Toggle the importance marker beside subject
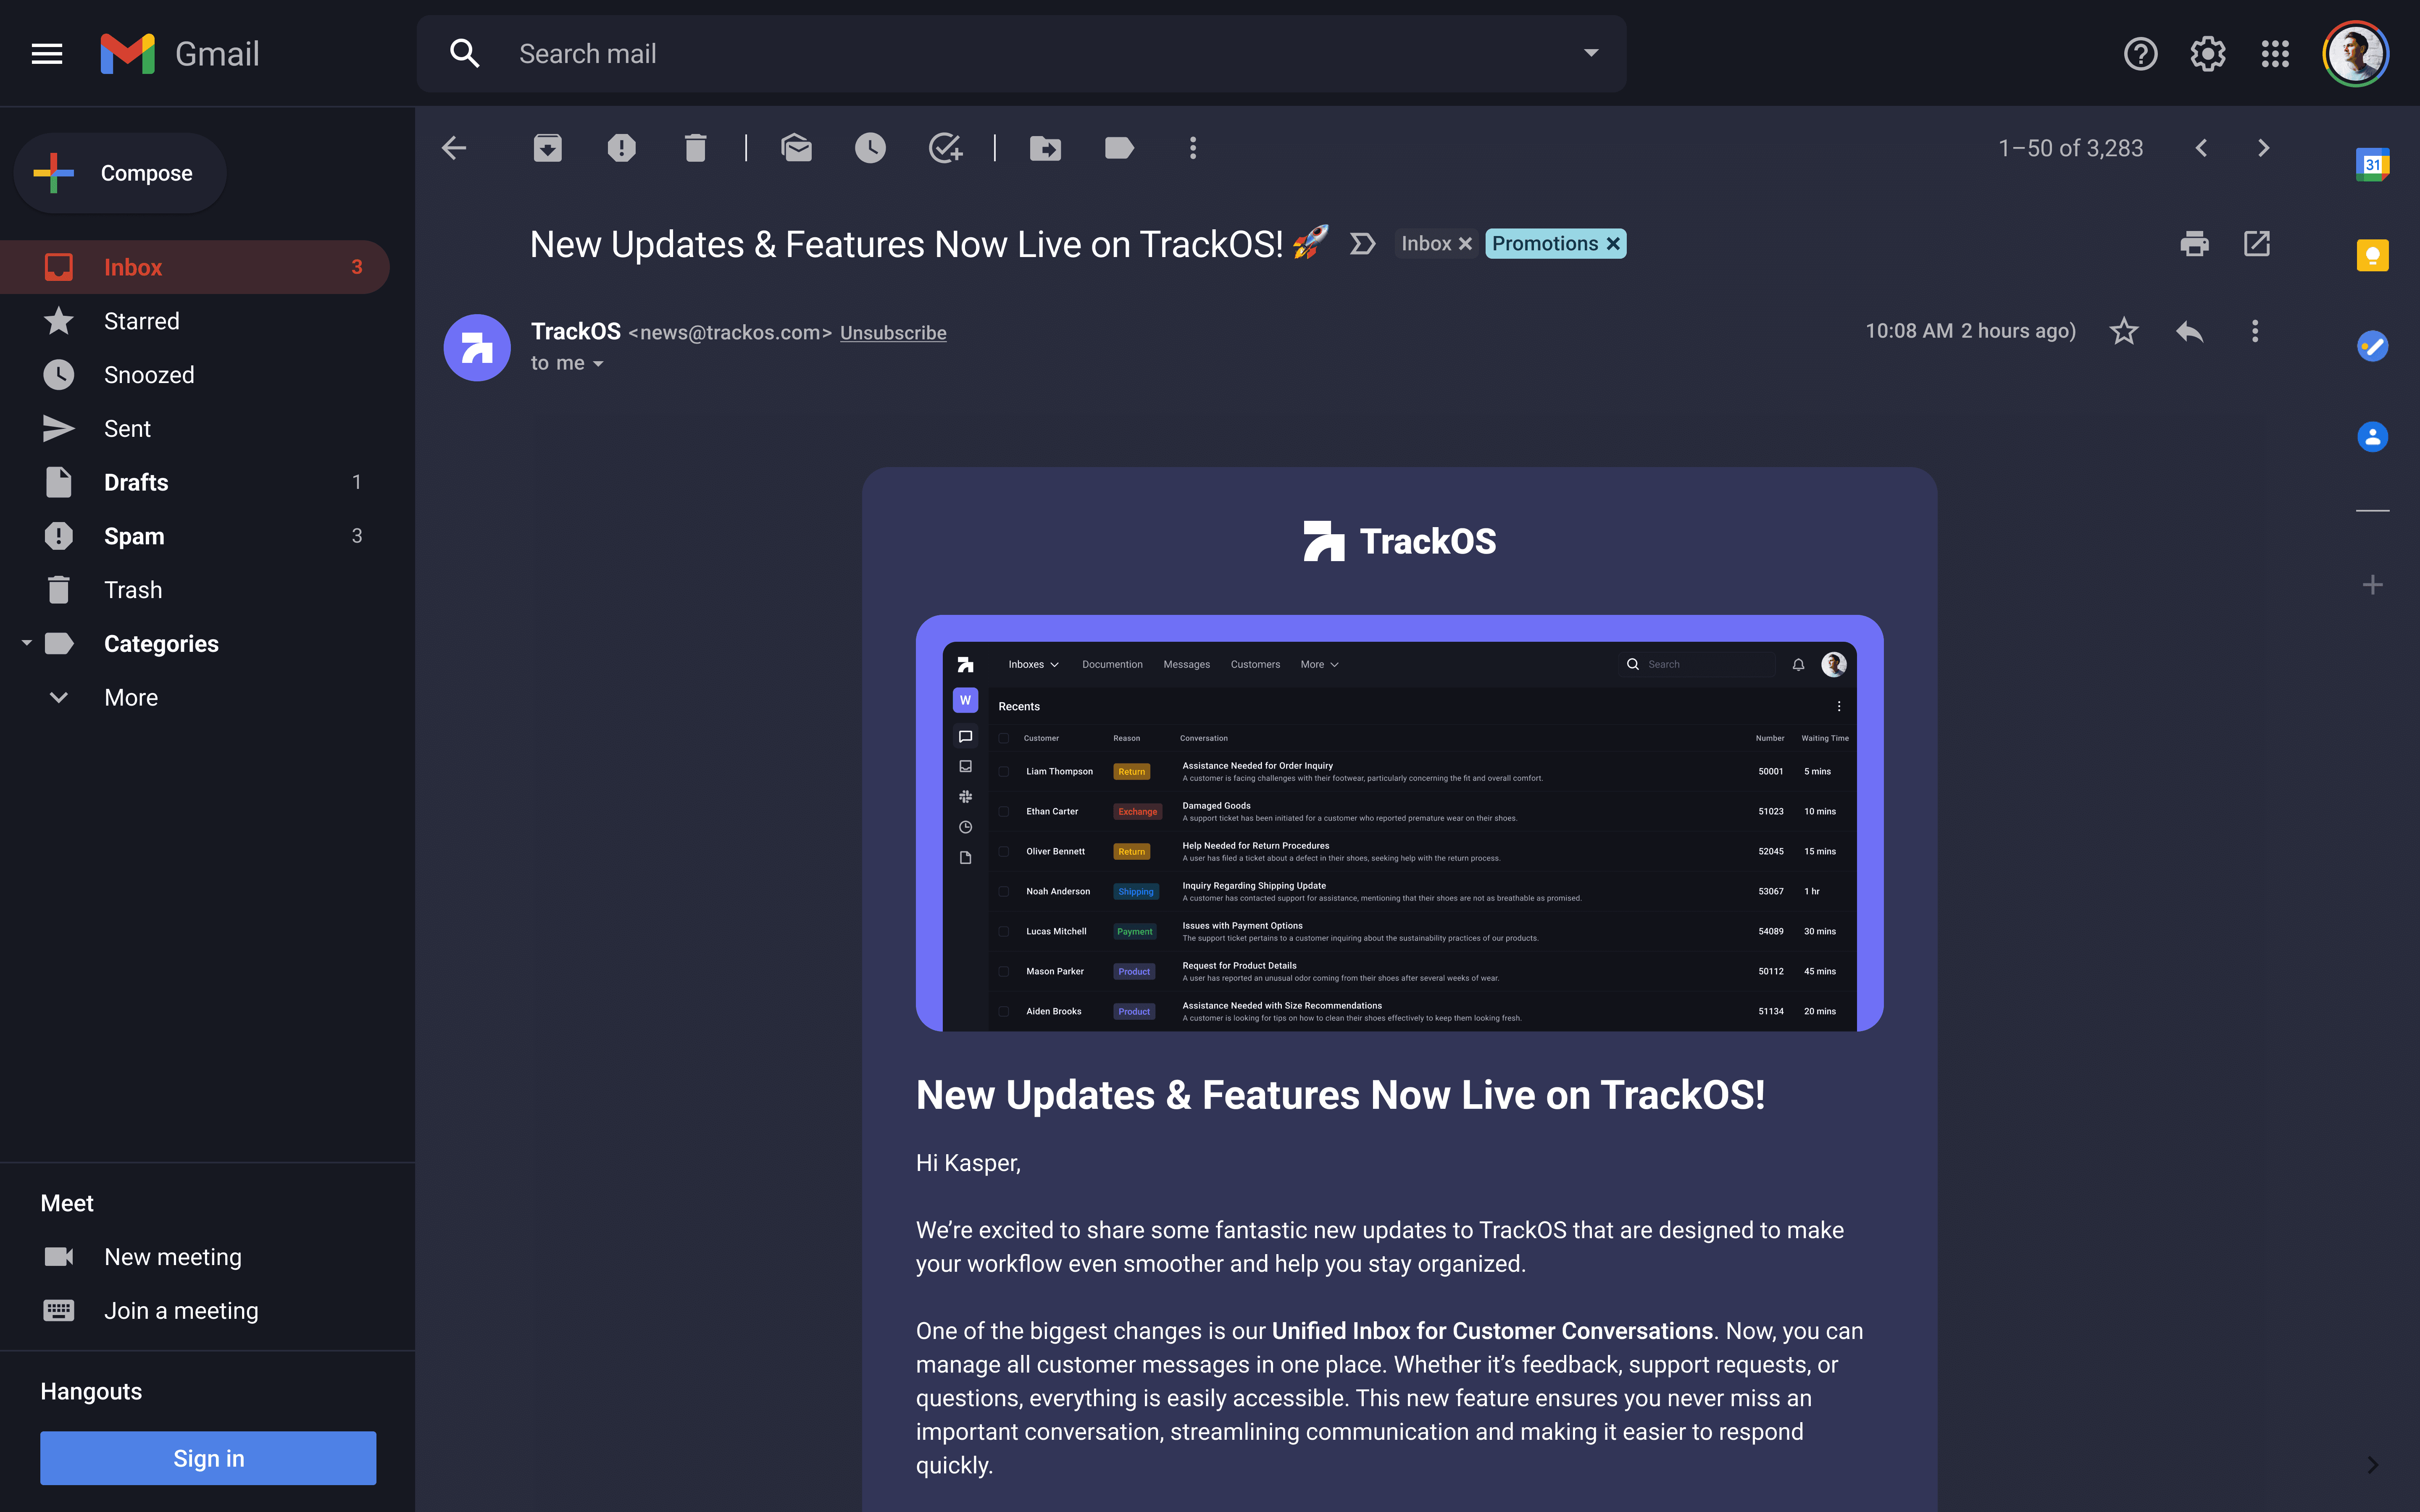Image resolution: width=2420 pixels, height=1512 pixels. (1362, 244)
